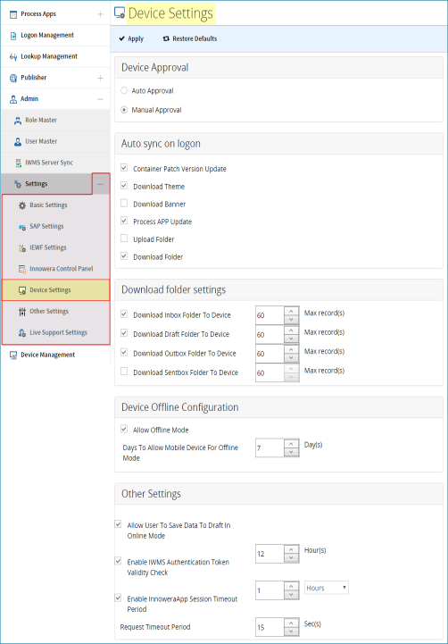Select the Auto Approval radio button
The image size is (448, 644).
(124, 91)
